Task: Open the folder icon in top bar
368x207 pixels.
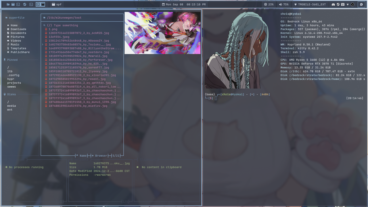Action: 8,4
